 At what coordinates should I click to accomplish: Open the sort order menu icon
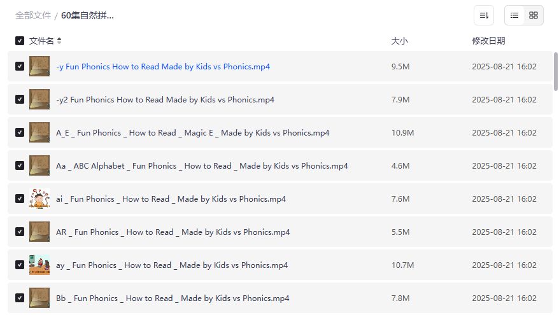tap(484, 15)
